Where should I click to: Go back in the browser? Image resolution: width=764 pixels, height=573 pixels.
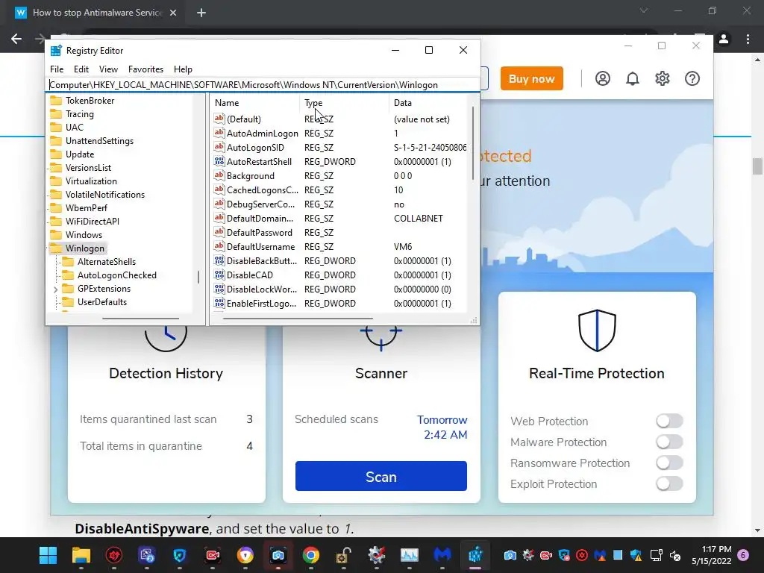16,39
